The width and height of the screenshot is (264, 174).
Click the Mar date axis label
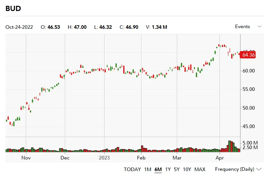177,158
